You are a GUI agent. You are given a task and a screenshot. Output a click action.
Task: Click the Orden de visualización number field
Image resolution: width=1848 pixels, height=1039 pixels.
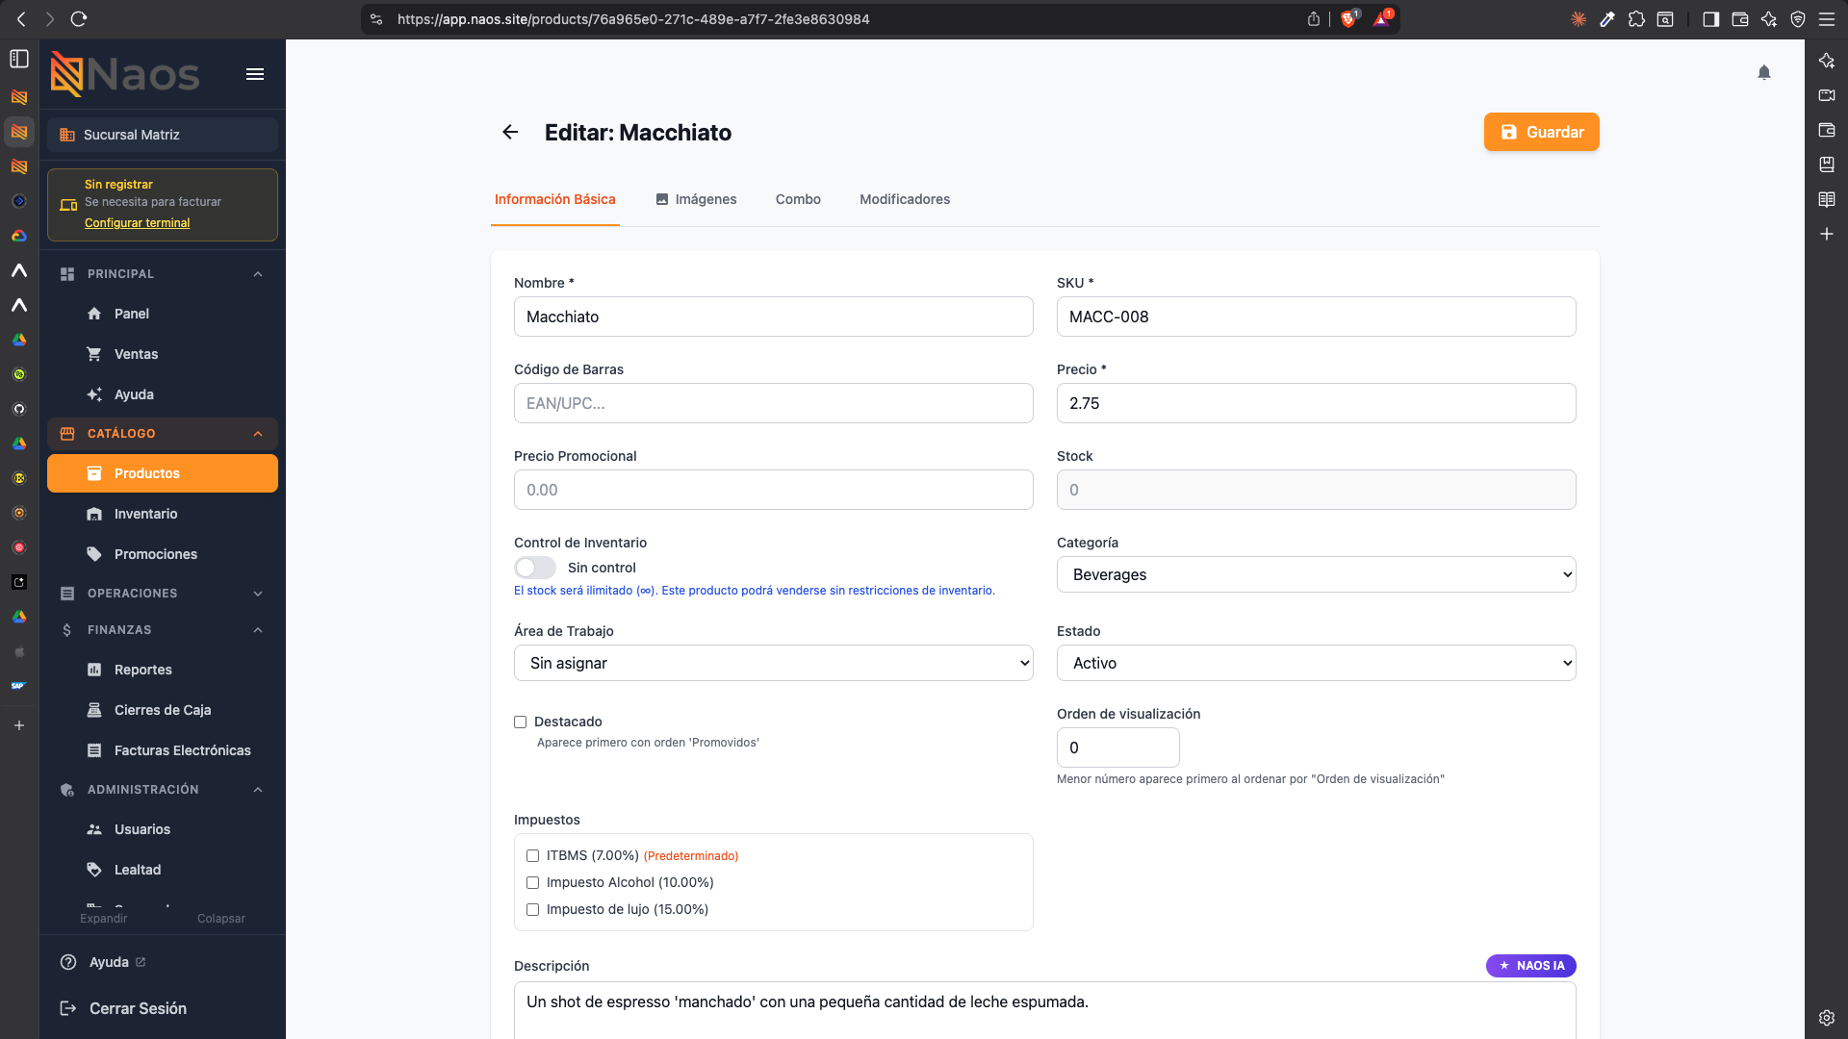coord(1118,748)
